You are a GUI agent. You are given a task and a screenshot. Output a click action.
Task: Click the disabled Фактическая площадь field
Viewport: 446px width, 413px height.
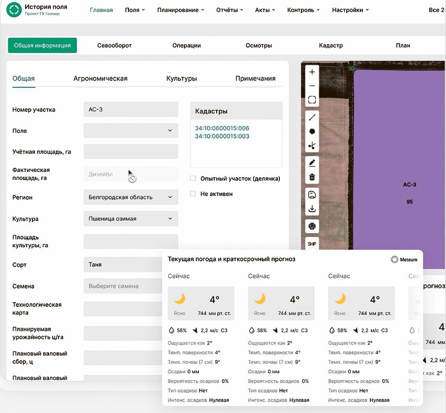pyautogui.click(x=131, y=174)
